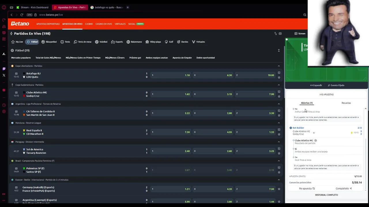The width and height of the screenshot is (369, 207).
Task: Switch to the botafogo vs quito Google tab
Action: coord(107,7)
